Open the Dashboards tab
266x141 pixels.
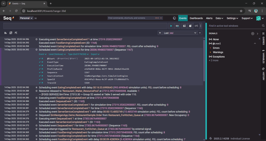point(196,18)
